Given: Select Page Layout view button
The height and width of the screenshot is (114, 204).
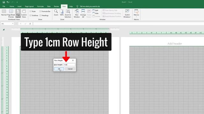Looking at the screenshot, I should click(x=18, y=13).
